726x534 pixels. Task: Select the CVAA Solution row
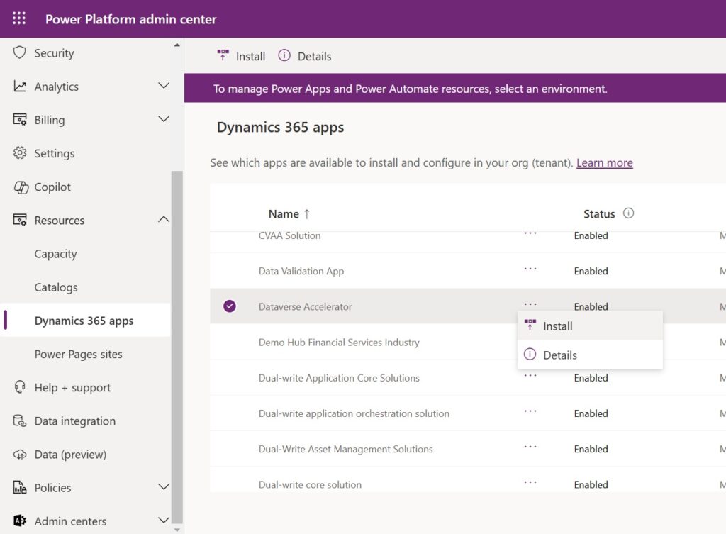tap(468, 241)
